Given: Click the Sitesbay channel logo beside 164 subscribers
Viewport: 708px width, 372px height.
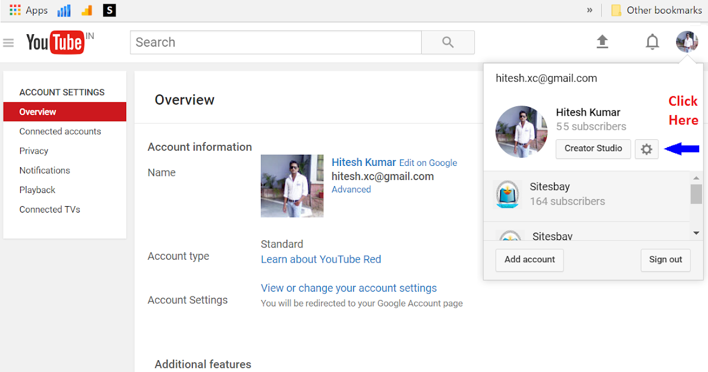Looking at the screenshot, I should coord(507,195).
